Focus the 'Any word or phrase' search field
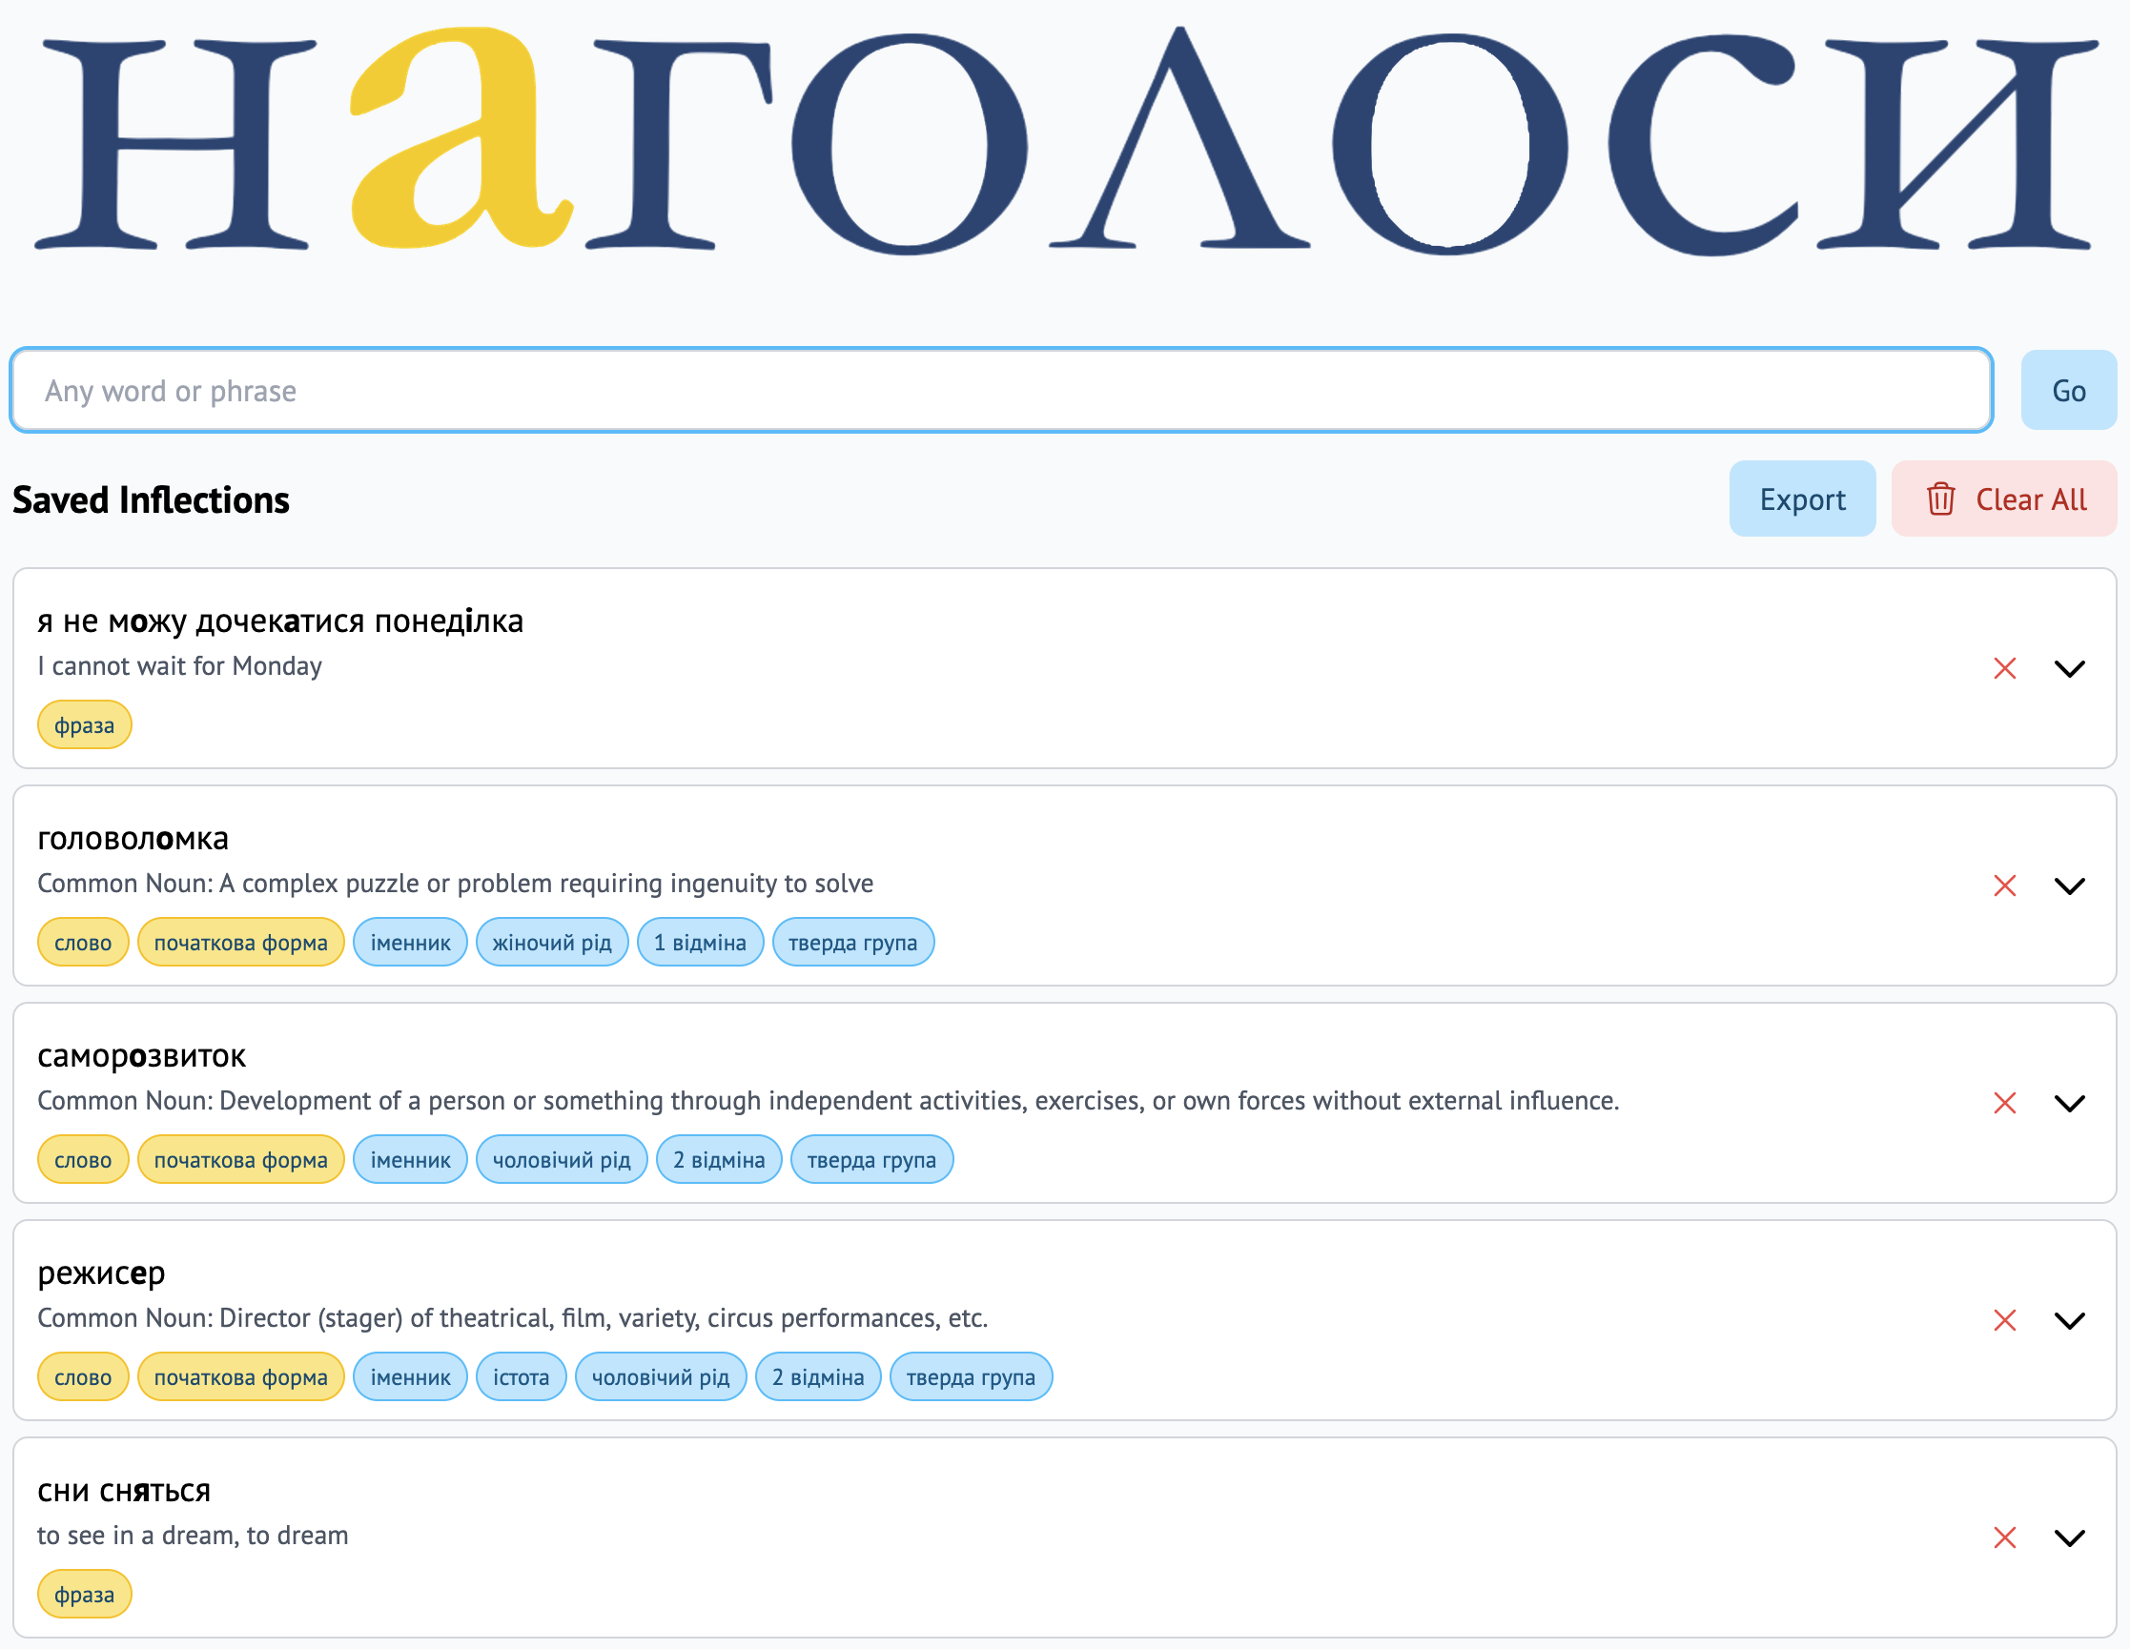Screen dimensions: 2130x1649 click(x=1000, y=391)
